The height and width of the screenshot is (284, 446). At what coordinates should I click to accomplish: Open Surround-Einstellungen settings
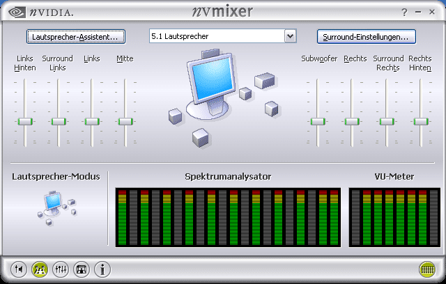[x=367, y=37]
